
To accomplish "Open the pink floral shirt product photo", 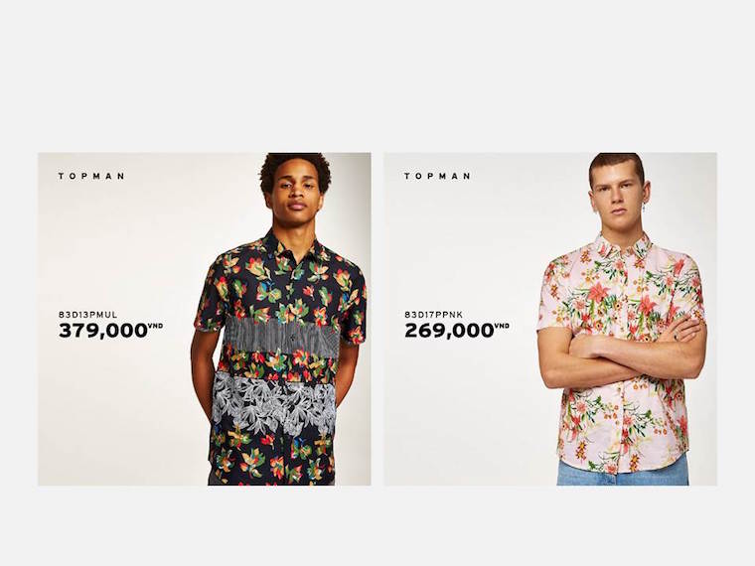I will coord(622,319).
